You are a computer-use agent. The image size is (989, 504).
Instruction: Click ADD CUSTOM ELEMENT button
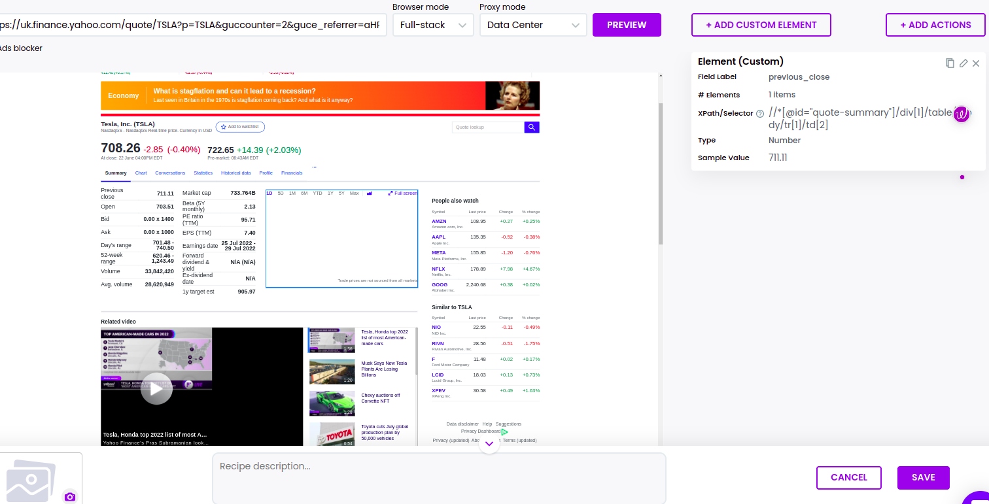click(x=761, y=25)
